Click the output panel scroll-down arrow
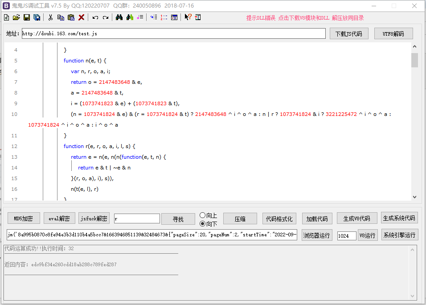This screenshot has width=426, height=305. click(412, 296)
